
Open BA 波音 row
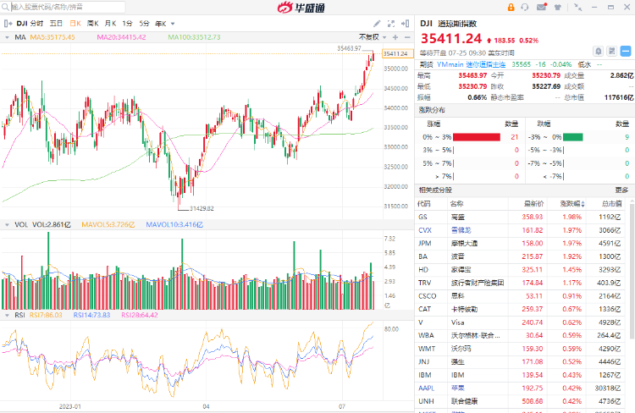pos(521,256)
